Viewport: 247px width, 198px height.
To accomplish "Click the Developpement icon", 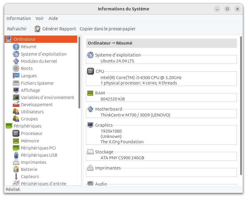I will (x=16, y=105).
